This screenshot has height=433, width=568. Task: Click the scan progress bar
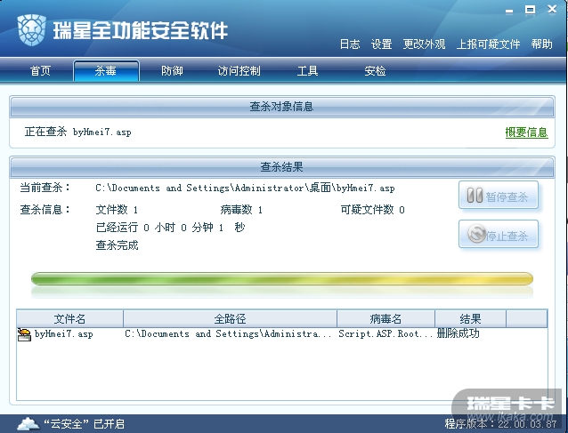coord(282,279)
